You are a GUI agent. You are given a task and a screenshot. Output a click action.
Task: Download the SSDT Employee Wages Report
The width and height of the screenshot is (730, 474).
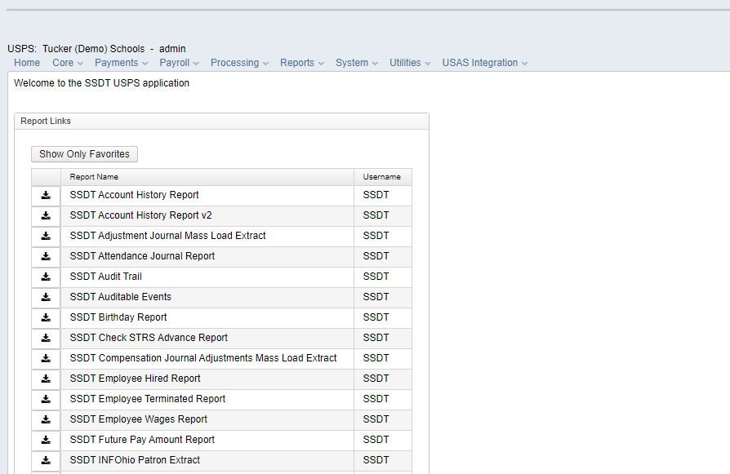coord(46,419)
